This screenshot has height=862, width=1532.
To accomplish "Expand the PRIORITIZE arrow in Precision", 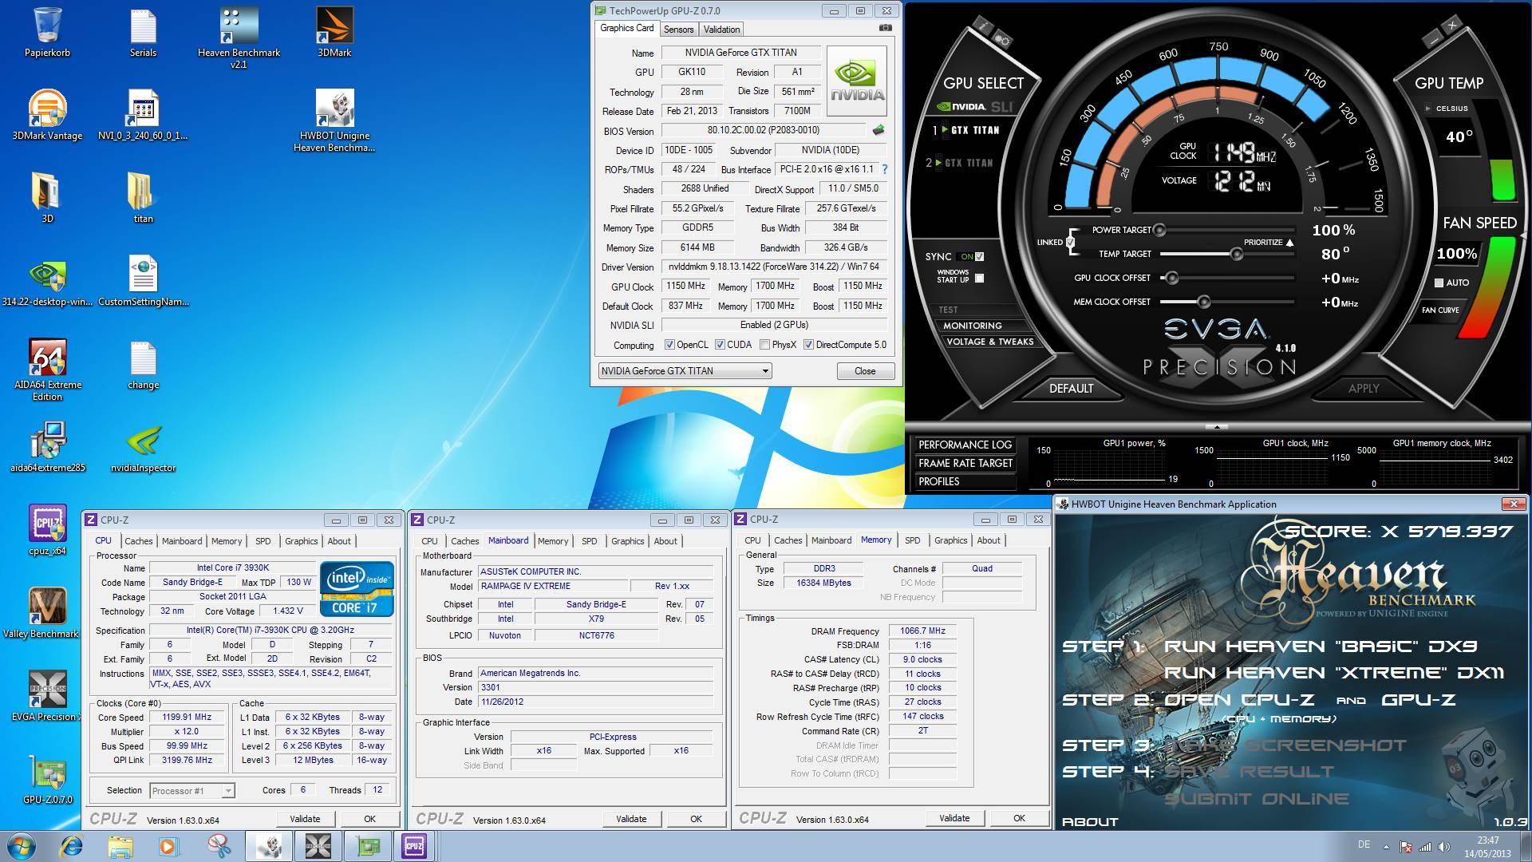I will (x=1290, y=242).
